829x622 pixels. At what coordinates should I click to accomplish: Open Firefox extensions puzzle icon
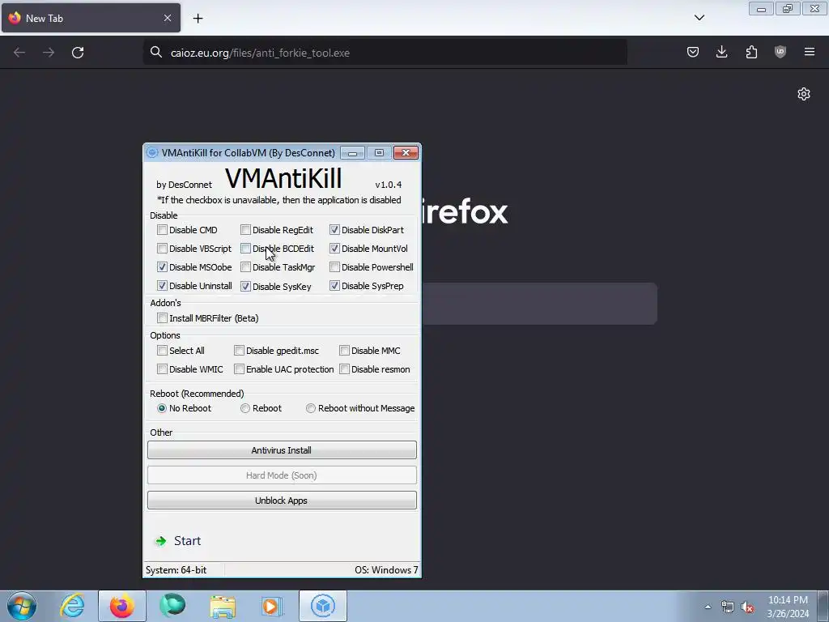point(751,52)
